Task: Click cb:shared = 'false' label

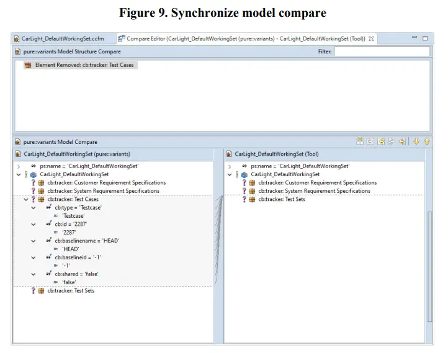Action: (x=76, y=274)
